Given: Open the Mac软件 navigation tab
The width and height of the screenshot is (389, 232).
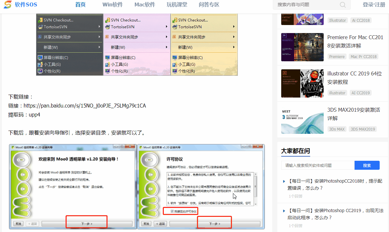Looking at the screenshot, I should tap(145, 4).
